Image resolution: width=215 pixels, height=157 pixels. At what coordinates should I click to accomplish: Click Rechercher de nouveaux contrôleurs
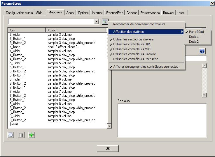click(x=139, y=24)
